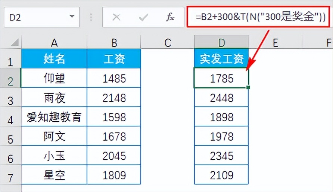Screen dimensions: 333x192
Task: Confirm the formula with the checkmark icon
Action: 143,17
